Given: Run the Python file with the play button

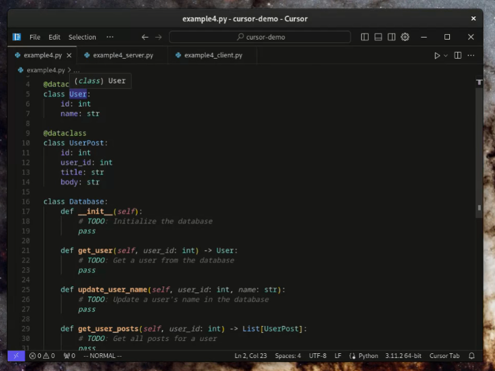Looking at the screenshot, I should click(x=437, y=55).
